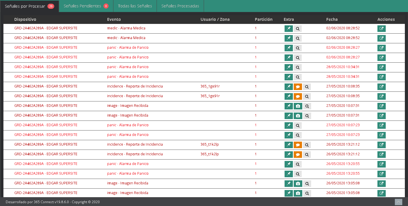Open action icon for first 28/05/2020 10:34:31 panic row
The width and height of the screenshot is (408, 206).
pyautogui.click(x=381, y=67)
